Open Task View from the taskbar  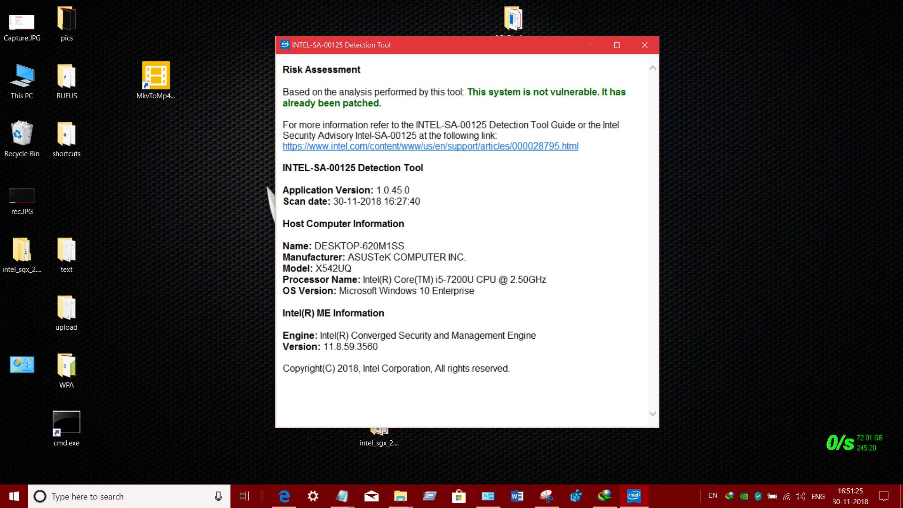pos(244,496)
